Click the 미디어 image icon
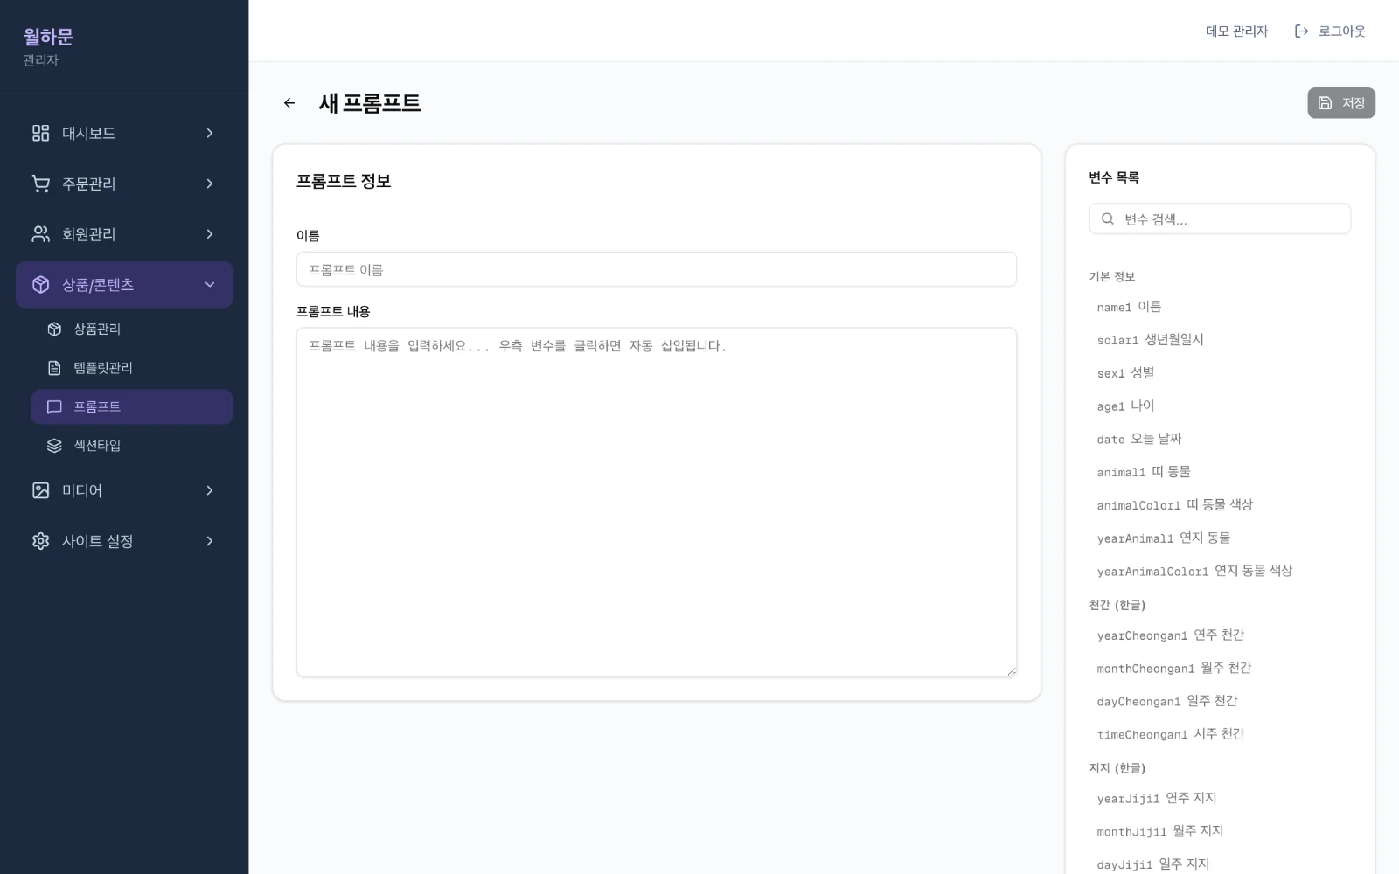Screen dimensions: 1399x874 pyautogui.click(x=41, y=490)
